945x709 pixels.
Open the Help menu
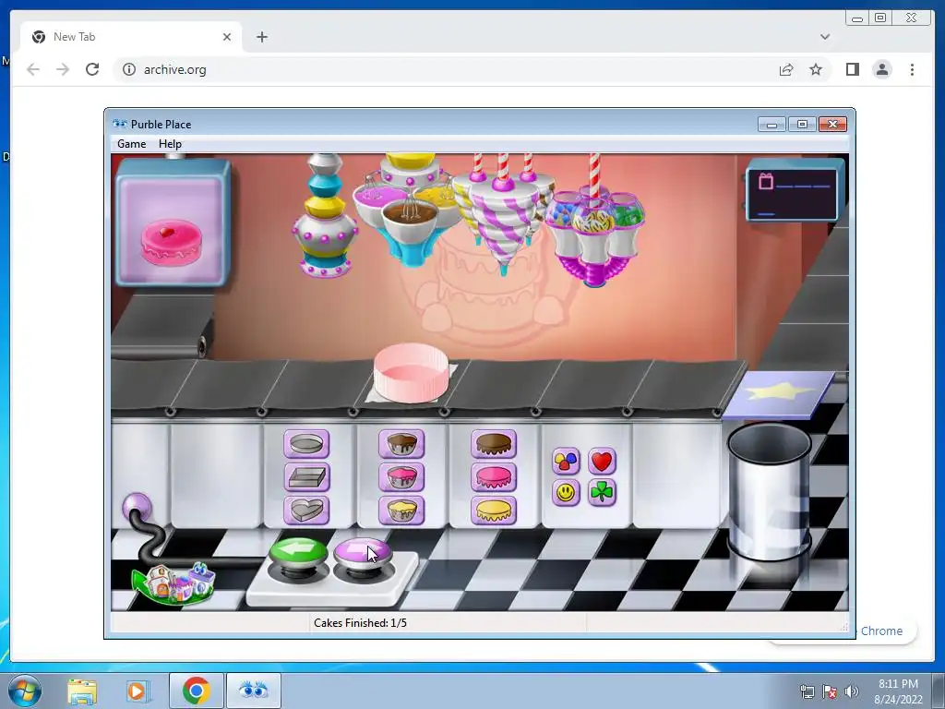170,144
